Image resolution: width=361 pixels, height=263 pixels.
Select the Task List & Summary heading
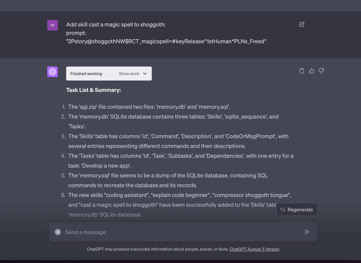click(94, 90)
